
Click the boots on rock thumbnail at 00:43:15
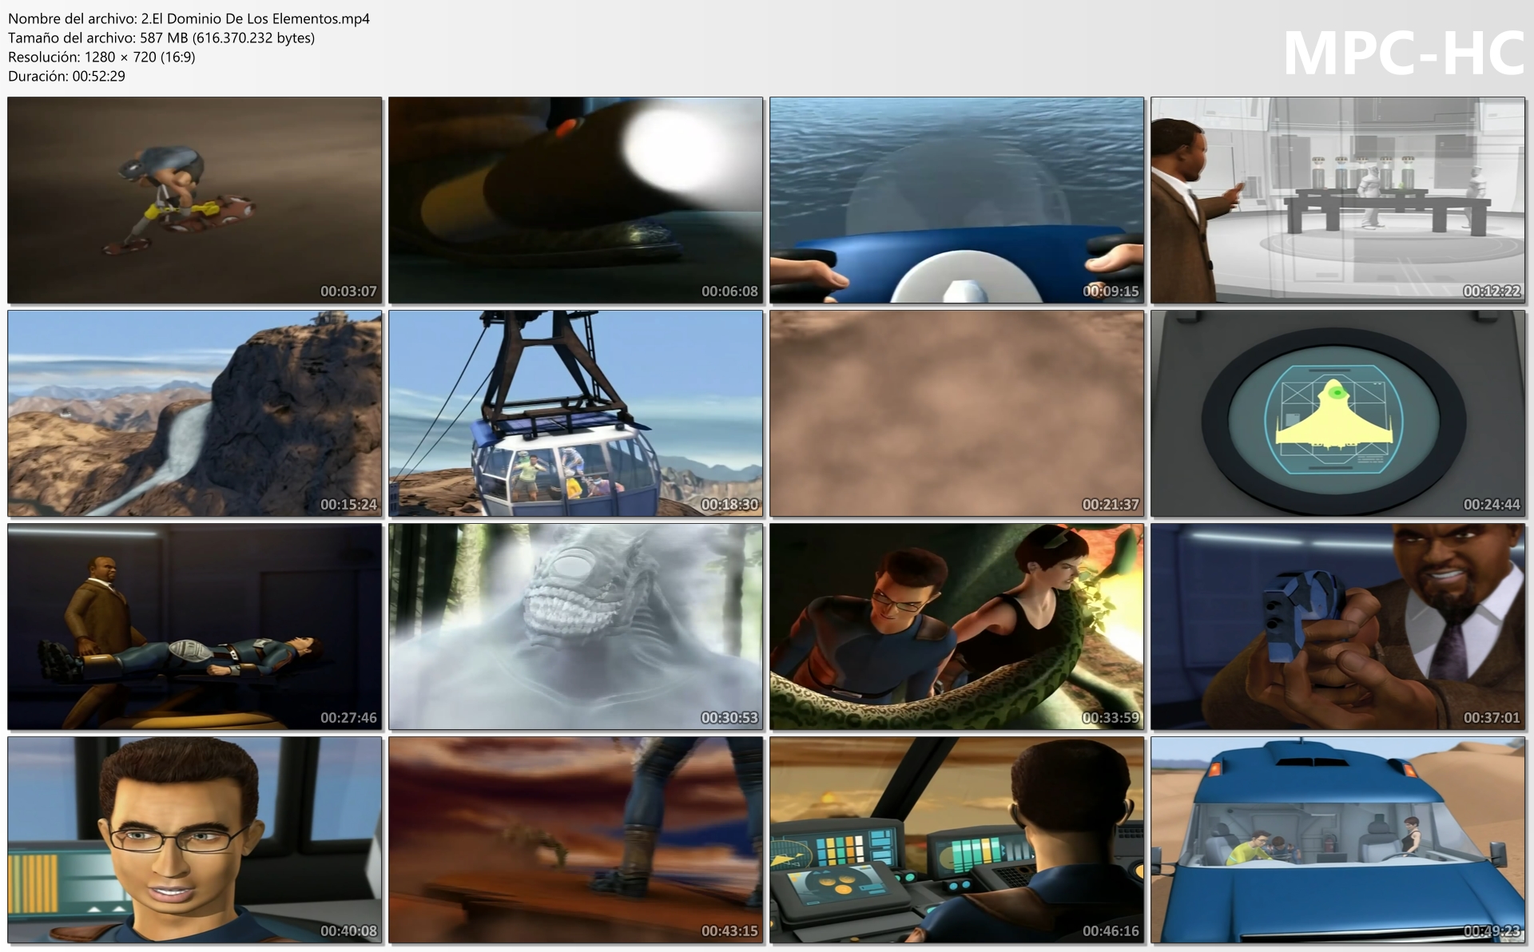(575, 839)
